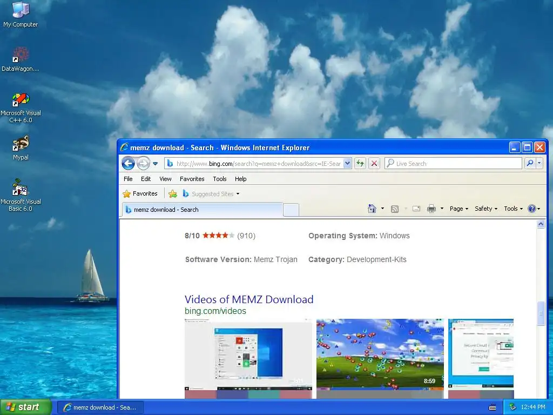Click the 8/10 star rating
553x415 pixels.
(220, 236)
